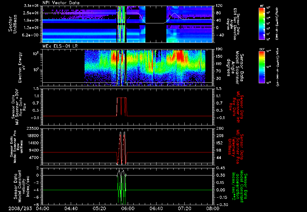Click the "260" telemetry tick value
The width and height of the screenshot is (307, 212).
pyautogui.click(x=219, y=128)
